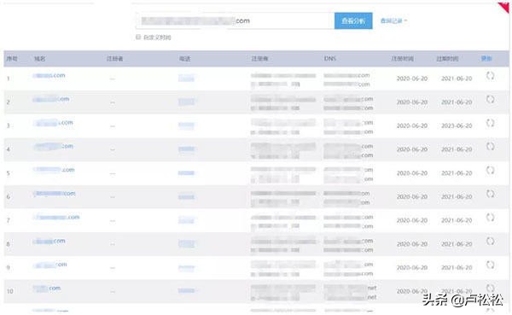Click the phone link in row 5
This screenshot has width=512, height=315.
click(186, 172)
